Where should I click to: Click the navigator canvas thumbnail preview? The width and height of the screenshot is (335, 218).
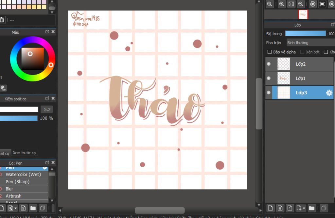[x=303, y=14]
